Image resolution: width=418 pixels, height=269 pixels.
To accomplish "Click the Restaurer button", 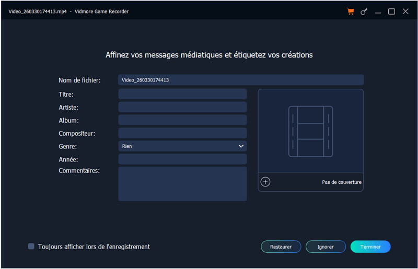I will tap(281, 247).
